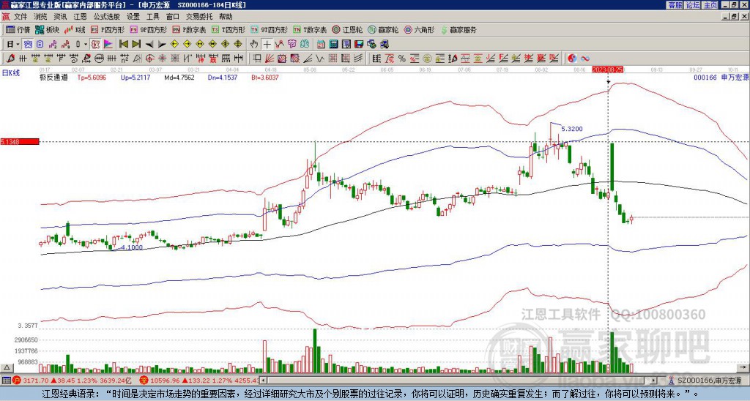Click the 5.3200 high price annotation

tap(572, 129)
